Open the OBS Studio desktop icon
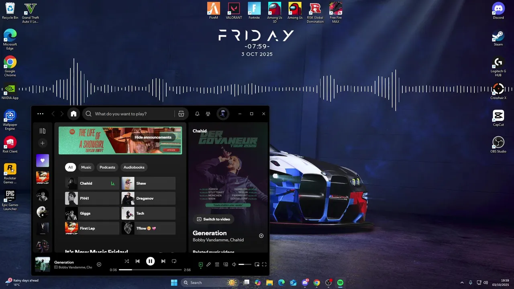This screenshot has height=289, width=514. click(498, 144)
